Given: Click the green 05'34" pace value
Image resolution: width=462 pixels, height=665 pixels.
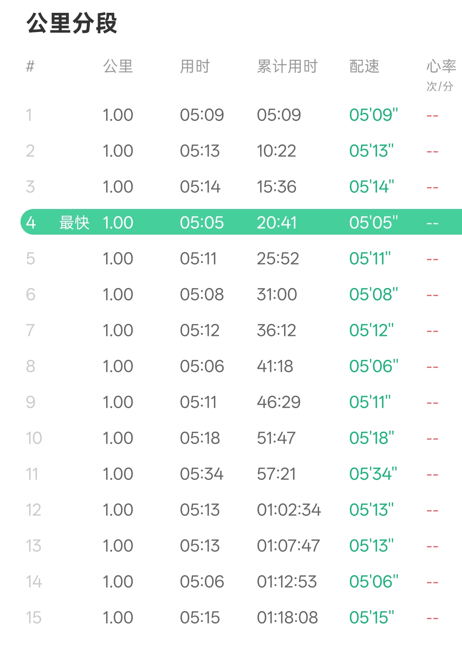Looking at the screenshot, I should tap(373, 474).
